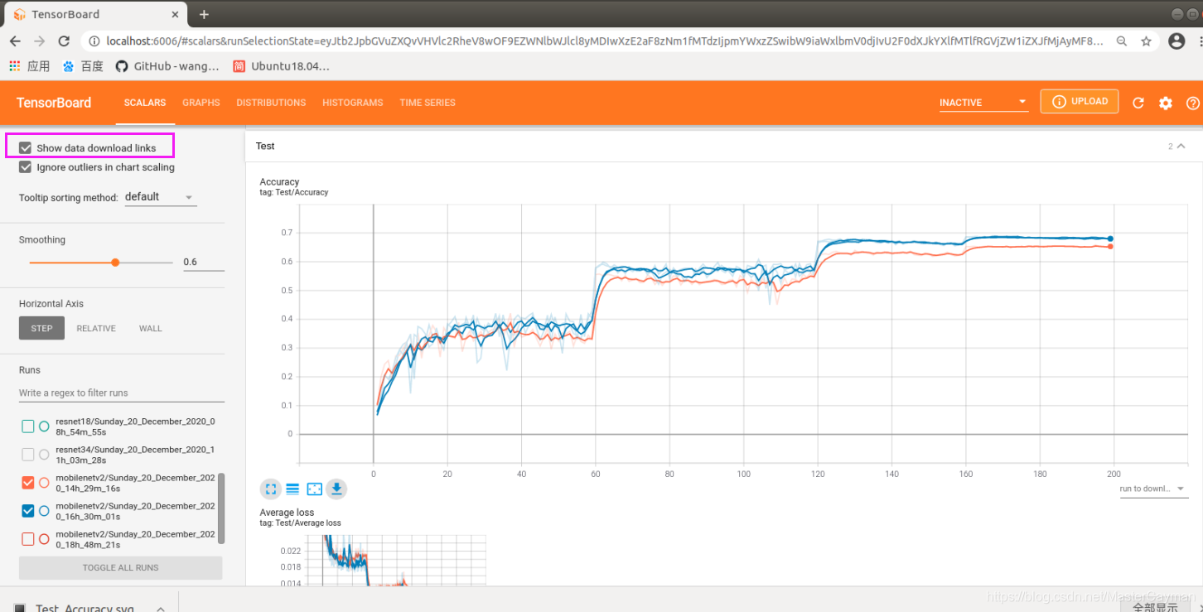Click the UPLOAD button
Viewport: 1203px width, 612px height.
tap(1080, 101)
